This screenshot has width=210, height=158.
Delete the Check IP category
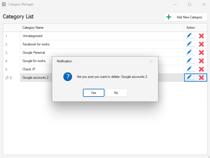[x=201, y=69]
